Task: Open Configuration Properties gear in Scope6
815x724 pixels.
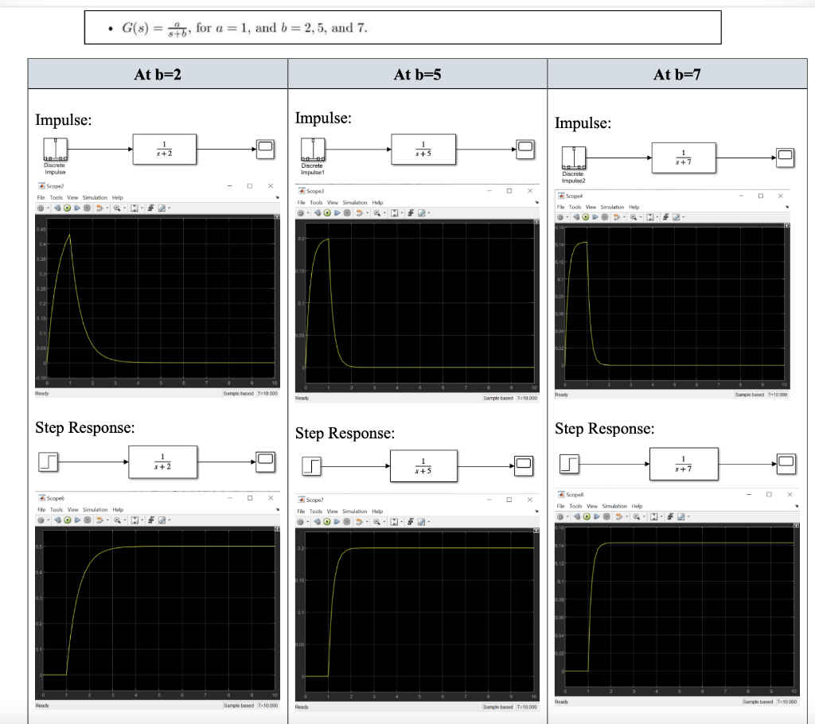Action: tap(41, 520)
